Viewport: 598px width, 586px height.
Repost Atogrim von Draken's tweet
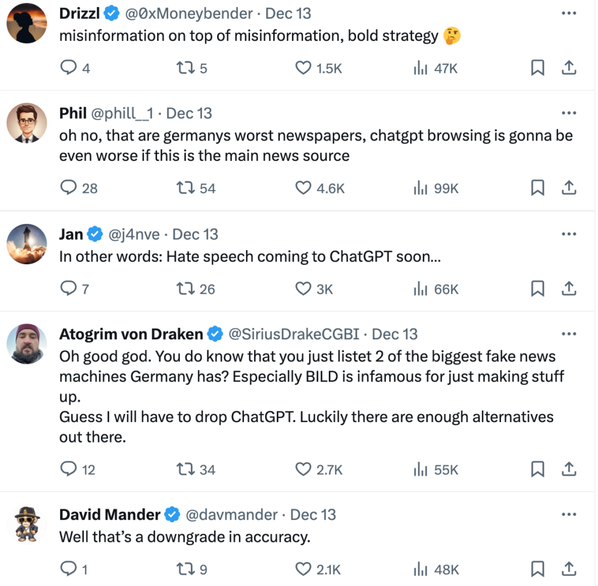pos(185,469)
